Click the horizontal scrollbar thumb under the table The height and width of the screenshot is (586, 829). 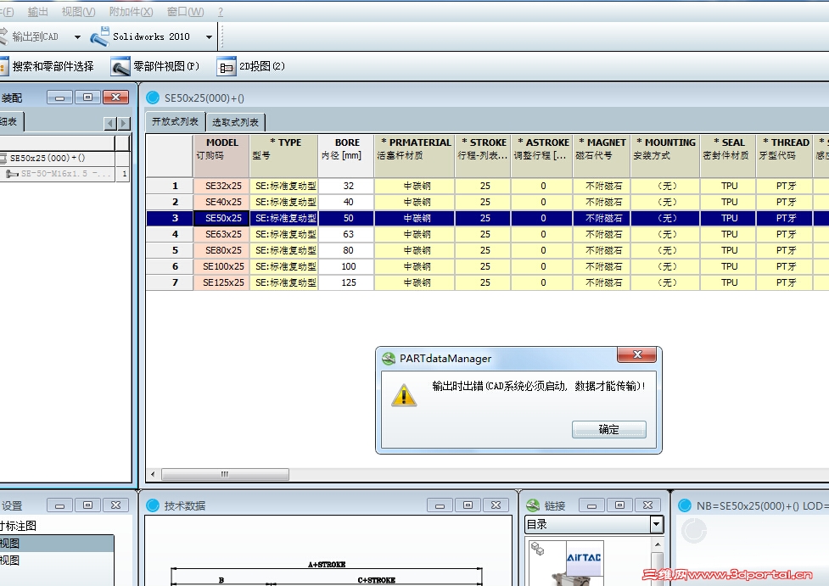point(225,474)
